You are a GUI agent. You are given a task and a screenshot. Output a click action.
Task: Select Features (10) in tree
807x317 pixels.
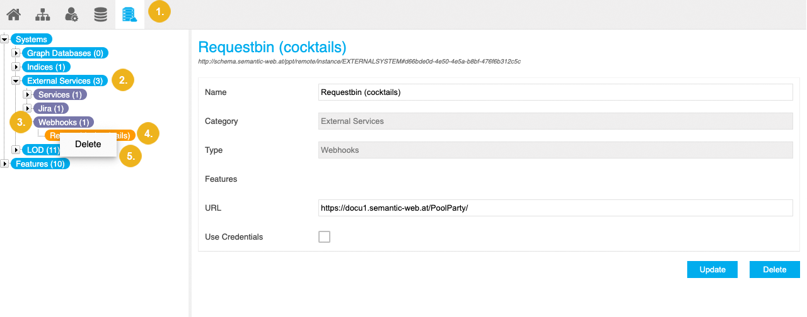(x=41, y=164)
